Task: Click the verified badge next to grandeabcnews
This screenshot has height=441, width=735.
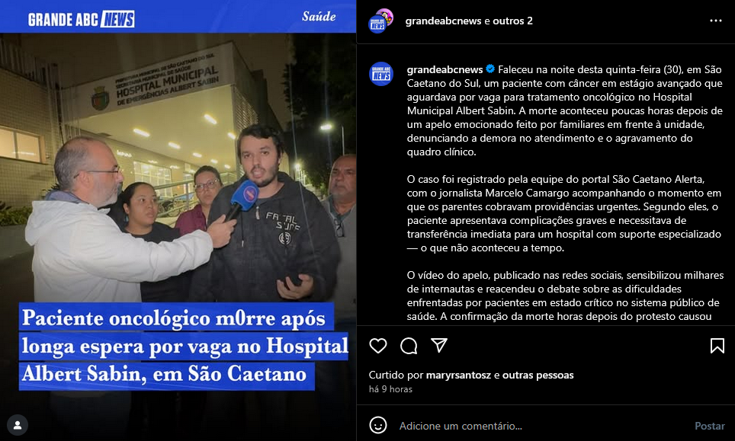Action: pyautogui.click(x=490, y=69)
